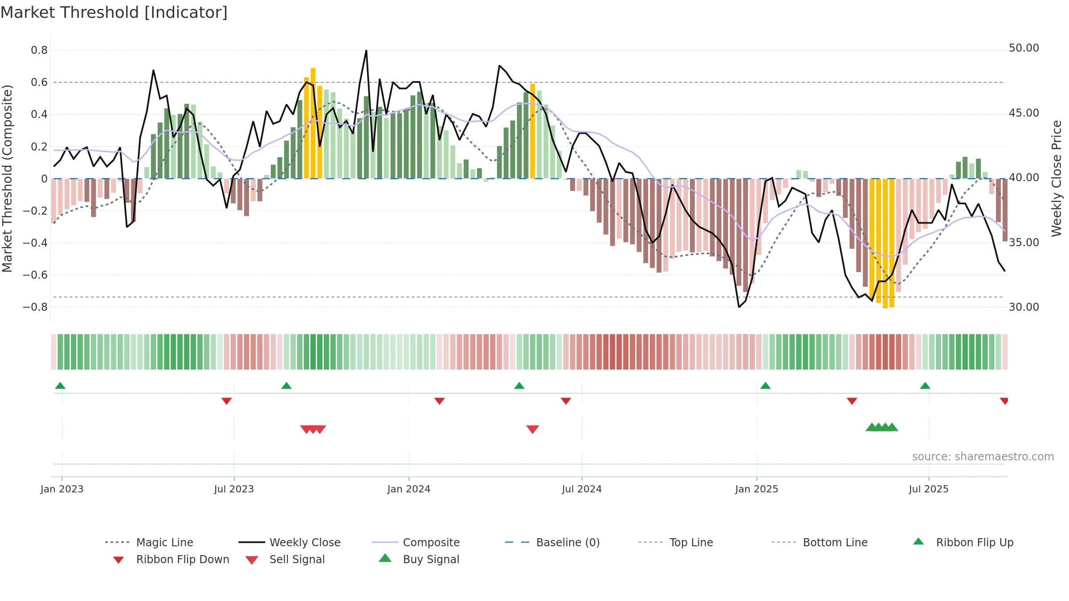This screenshot has width=1069, height=601.
Task: Click the −0.8 left axis label
Action: pos(35,307)
